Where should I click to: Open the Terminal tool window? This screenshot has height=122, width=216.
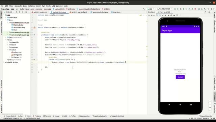click(x=47, y=116)
